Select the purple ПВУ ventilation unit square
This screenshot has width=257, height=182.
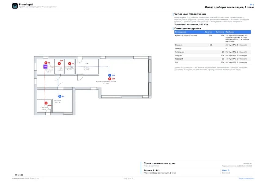pyautogui.click(x=45, y=66)
